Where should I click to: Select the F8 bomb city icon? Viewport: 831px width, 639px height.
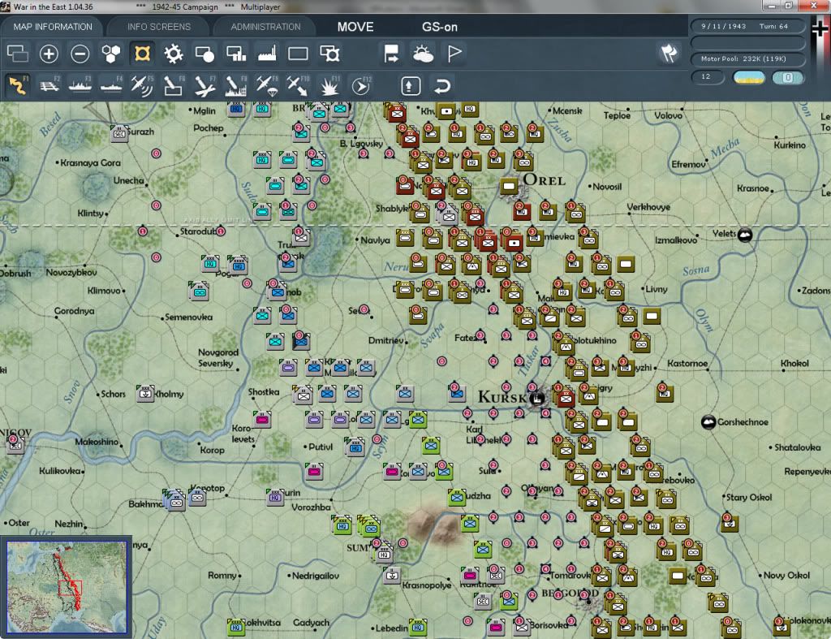tap(236, 85)
